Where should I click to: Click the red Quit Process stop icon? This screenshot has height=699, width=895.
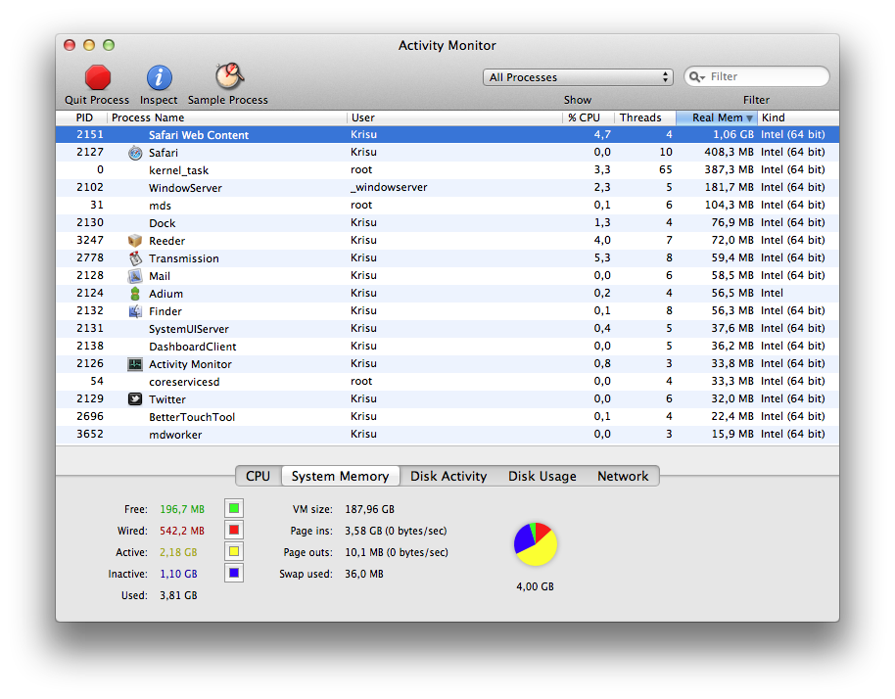click(x=98, y=77)
